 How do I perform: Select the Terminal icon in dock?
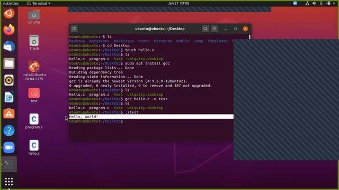tap(9, 164)
